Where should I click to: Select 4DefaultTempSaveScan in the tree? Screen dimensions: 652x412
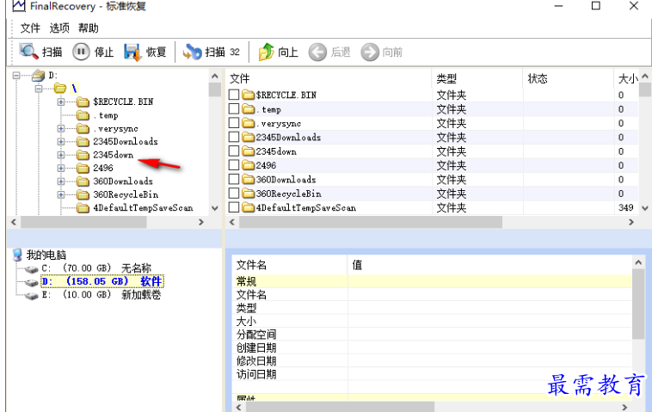143,208
